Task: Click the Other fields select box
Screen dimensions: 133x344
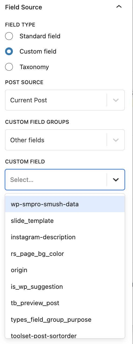Action: click(65, 140)
